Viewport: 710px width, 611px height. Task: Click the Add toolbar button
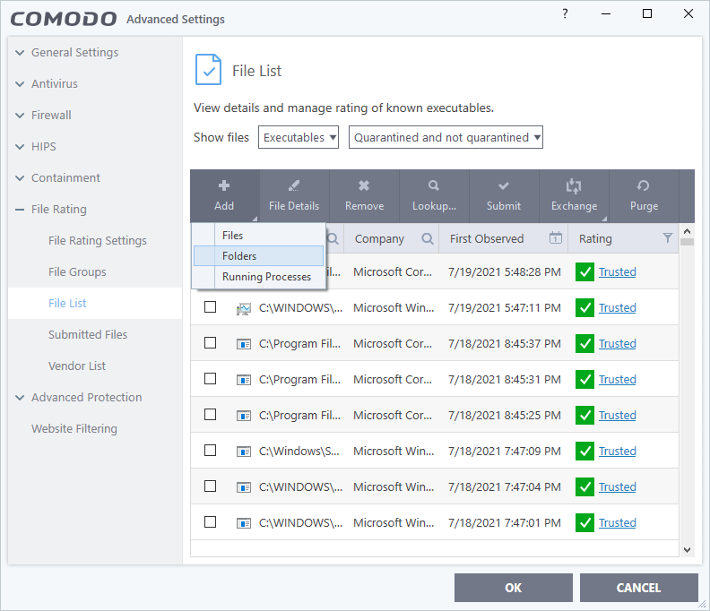225,196
